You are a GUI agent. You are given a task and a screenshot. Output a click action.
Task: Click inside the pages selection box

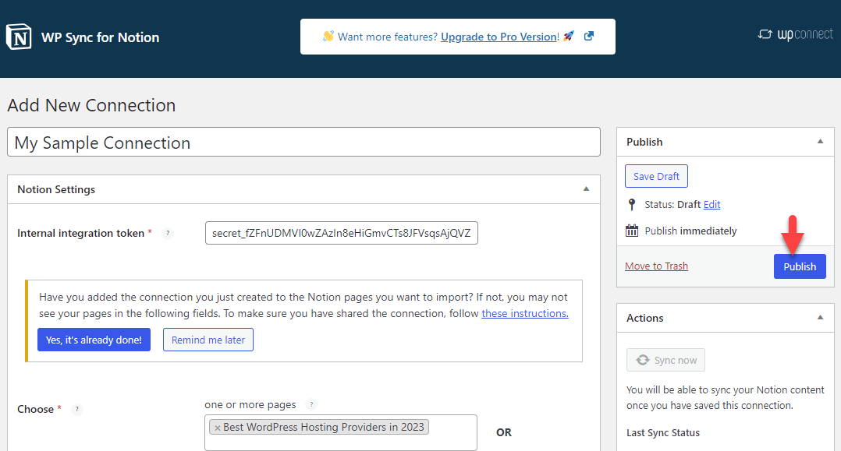341,432
